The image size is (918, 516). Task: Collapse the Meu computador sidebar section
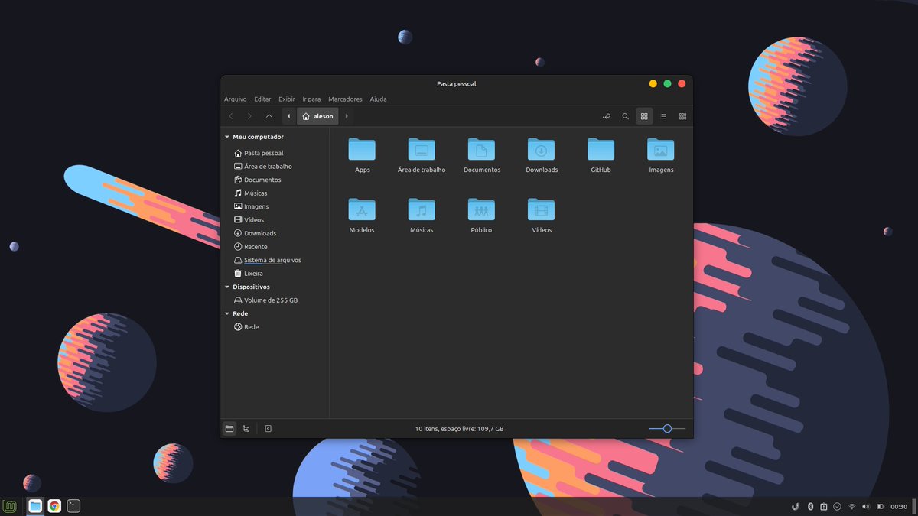click(227, 137)
